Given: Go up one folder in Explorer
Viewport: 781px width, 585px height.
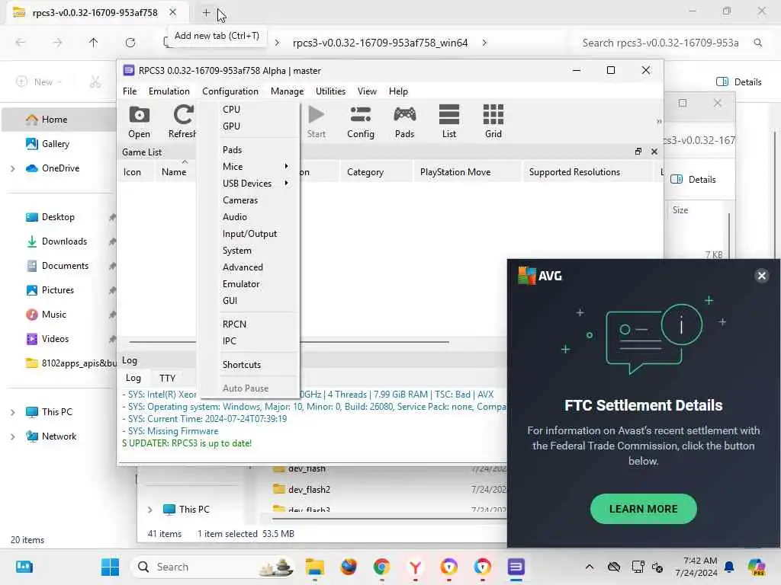Looking at the screenshot, I should point(93,43).
